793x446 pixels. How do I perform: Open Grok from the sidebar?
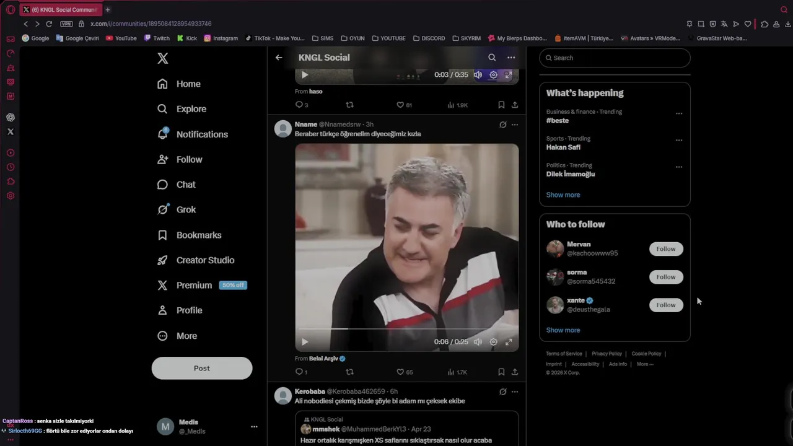tap(177, 209)
